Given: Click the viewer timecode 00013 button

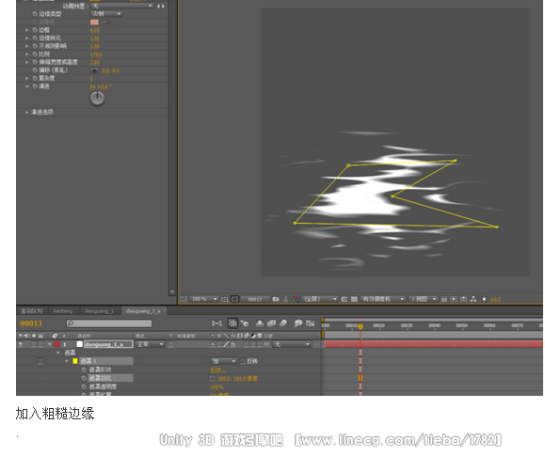Looking at the screenshot, I should 255,299.
